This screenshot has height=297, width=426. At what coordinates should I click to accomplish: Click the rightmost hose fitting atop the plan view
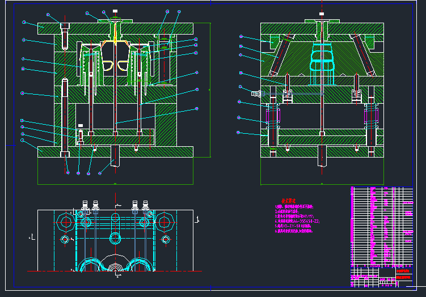coord(145,206)
